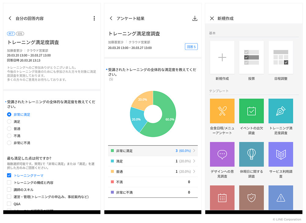Select the 普通 radio button
306x223 pixels.
(x=9, y=129)
